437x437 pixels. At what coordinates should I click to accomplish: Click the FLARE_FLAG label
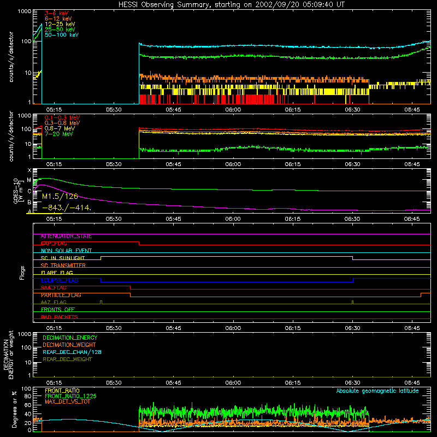point(57,273)
